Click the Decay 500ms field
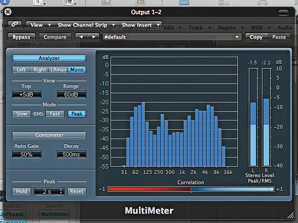The width and height of the screenshot is (298, 223). 71,154
